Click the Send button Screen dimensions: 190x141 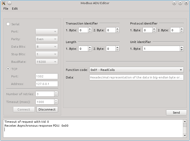[x=176, y=112]
